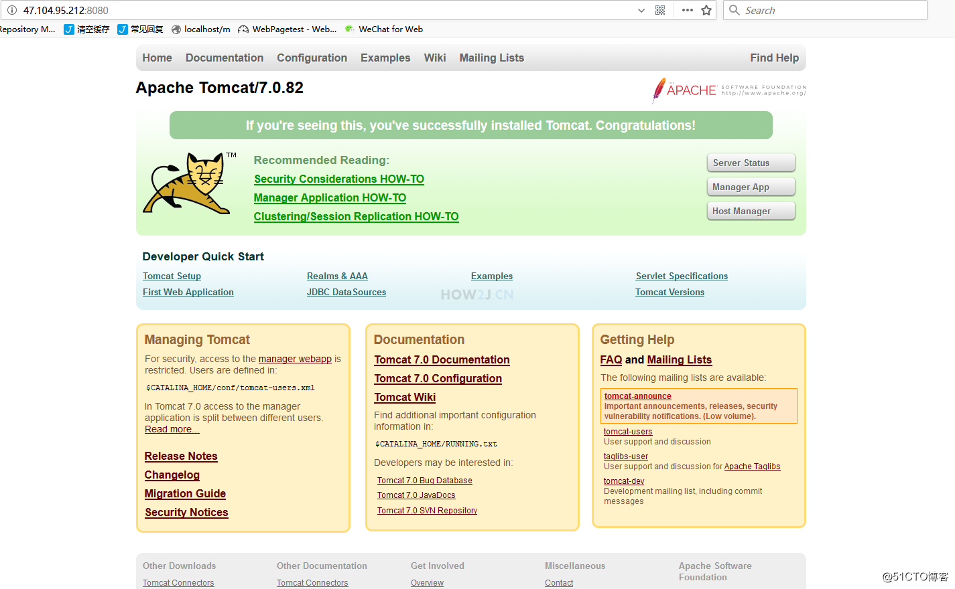Open the First Web Application link
The width and height of the screenshot is (955, 589).
pos(188,292)
